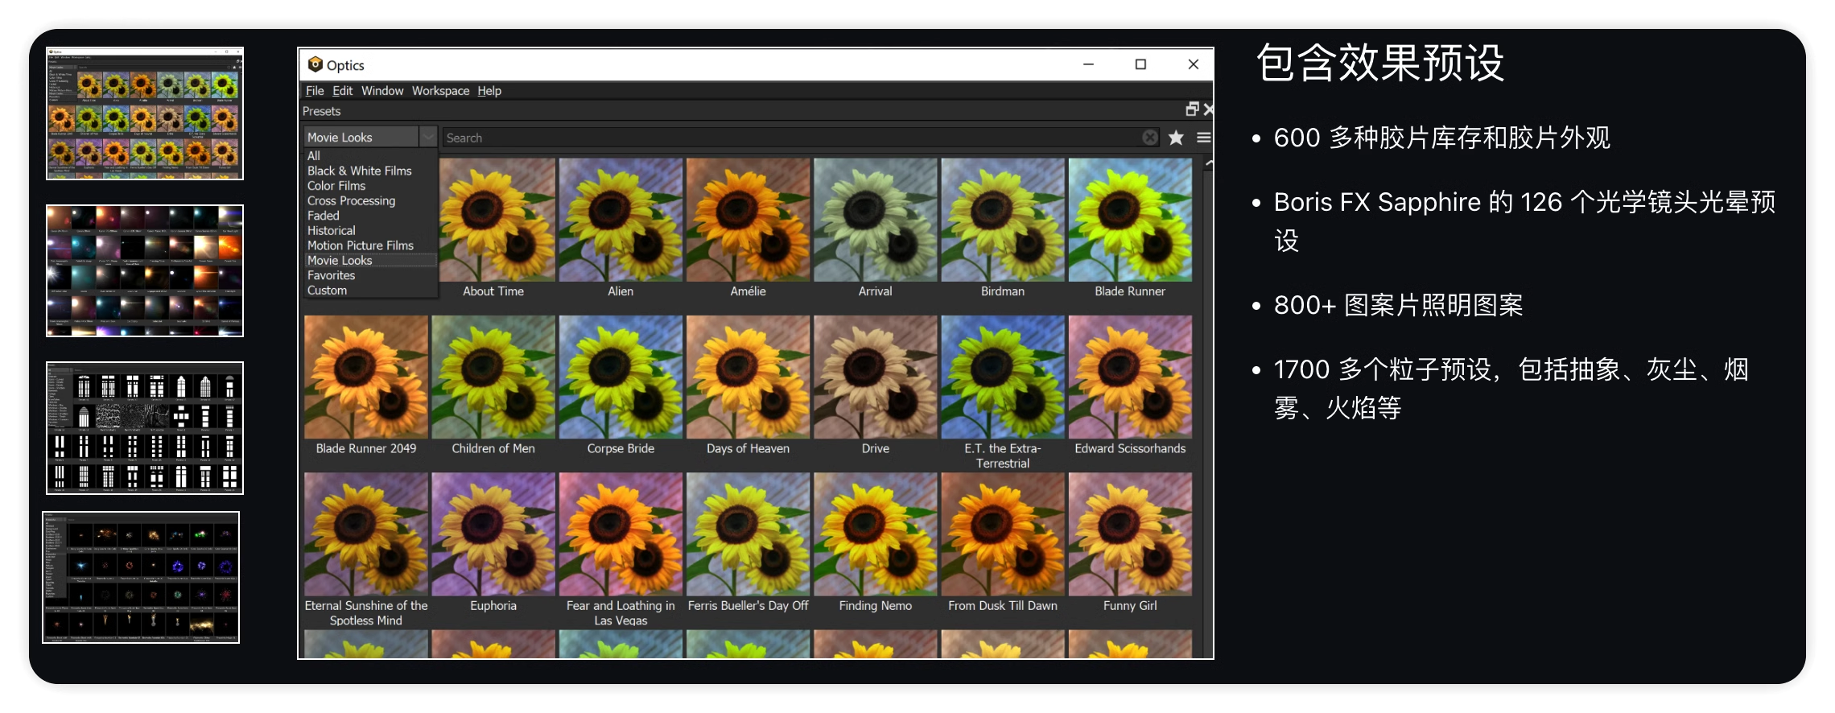Open the File menu
This screenshot has height=713, width=1835.
[x=315, y=91]
